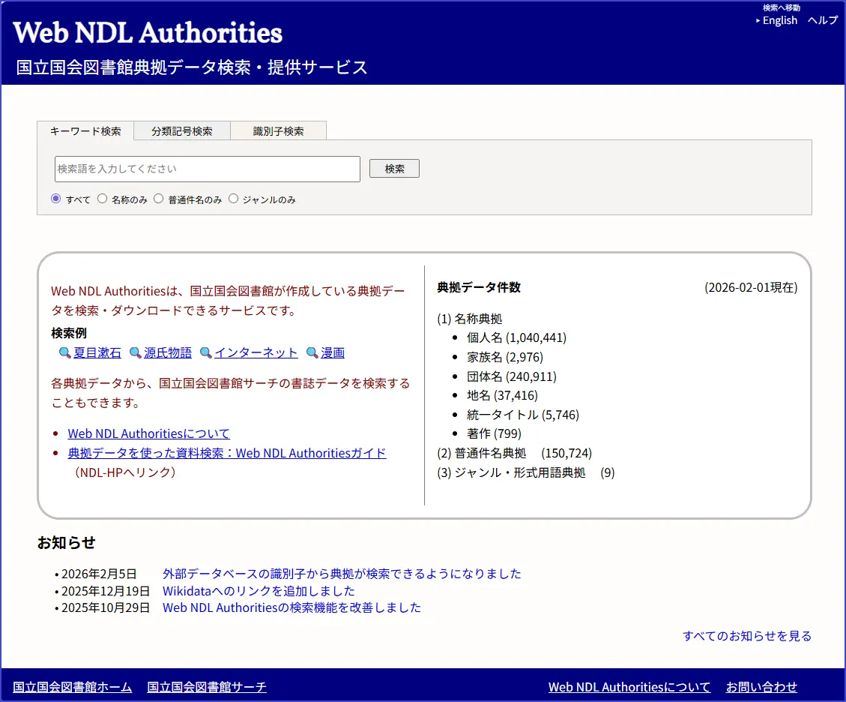Open the Wikidata link announcement
Image resolution: width=846 pixels, height=702 pixels.
pyautogui.click(x=259, y=591)
